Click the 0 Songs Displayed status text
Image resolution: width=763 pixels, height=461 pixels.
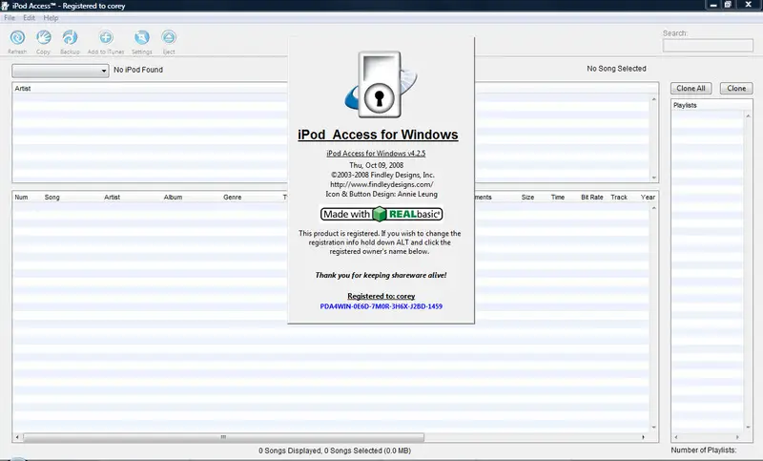[335, 451]
